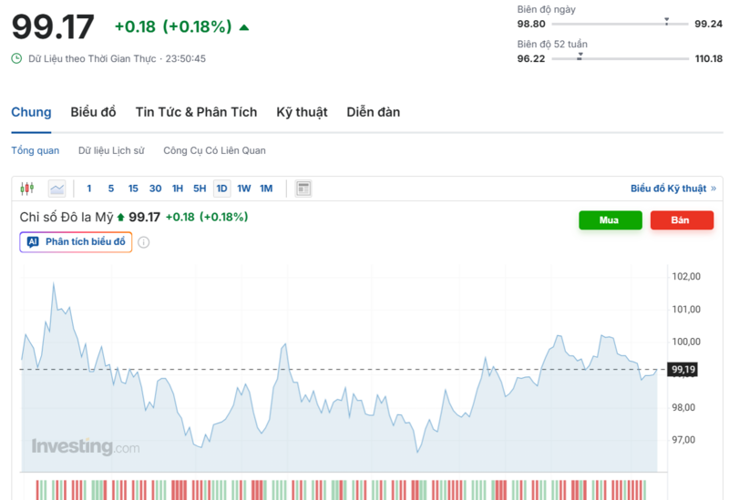729x500 pixels.
Task: Click the green up-arrow beside the price change
Action: pyautogui.click(x=243, y=27)
